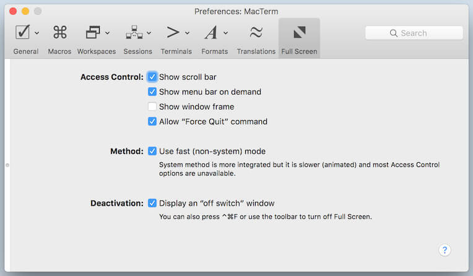
Task: Select the Full Screen arrows icon
Action: [299, 32]
